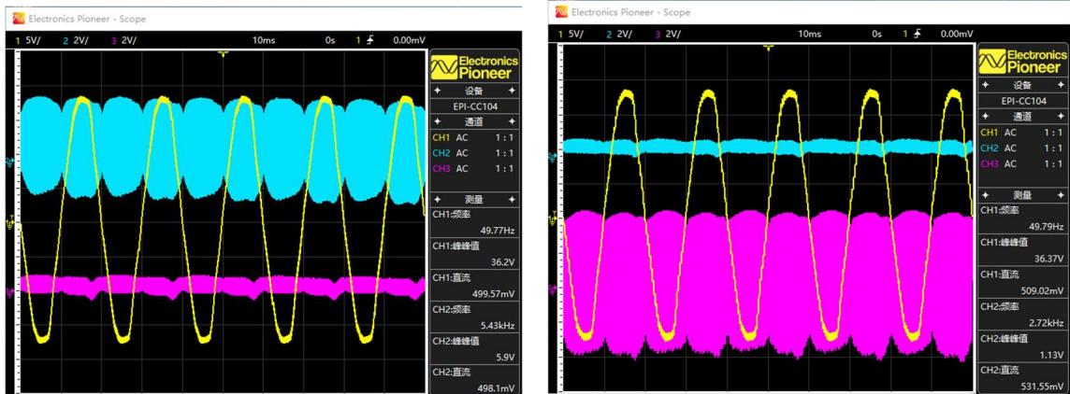Click the Electronics Pioneer logo in the right window

1022,62
